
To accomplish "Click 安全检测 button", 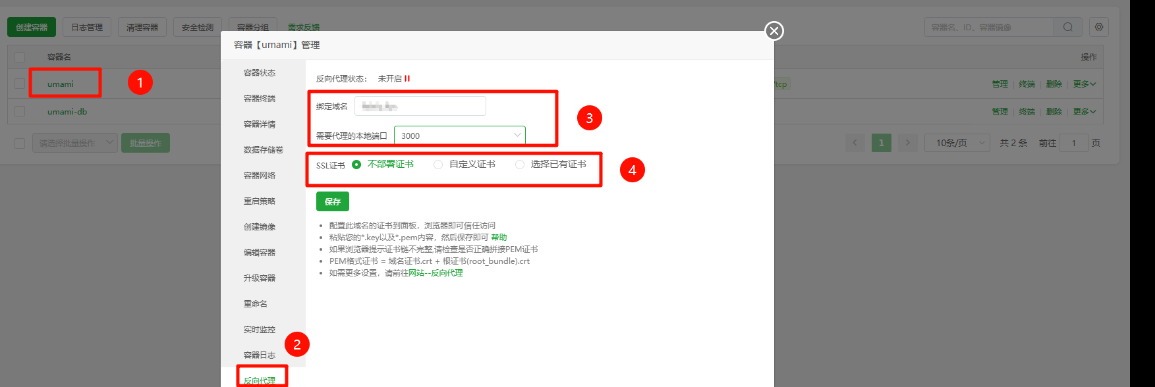I will [198, 27].
